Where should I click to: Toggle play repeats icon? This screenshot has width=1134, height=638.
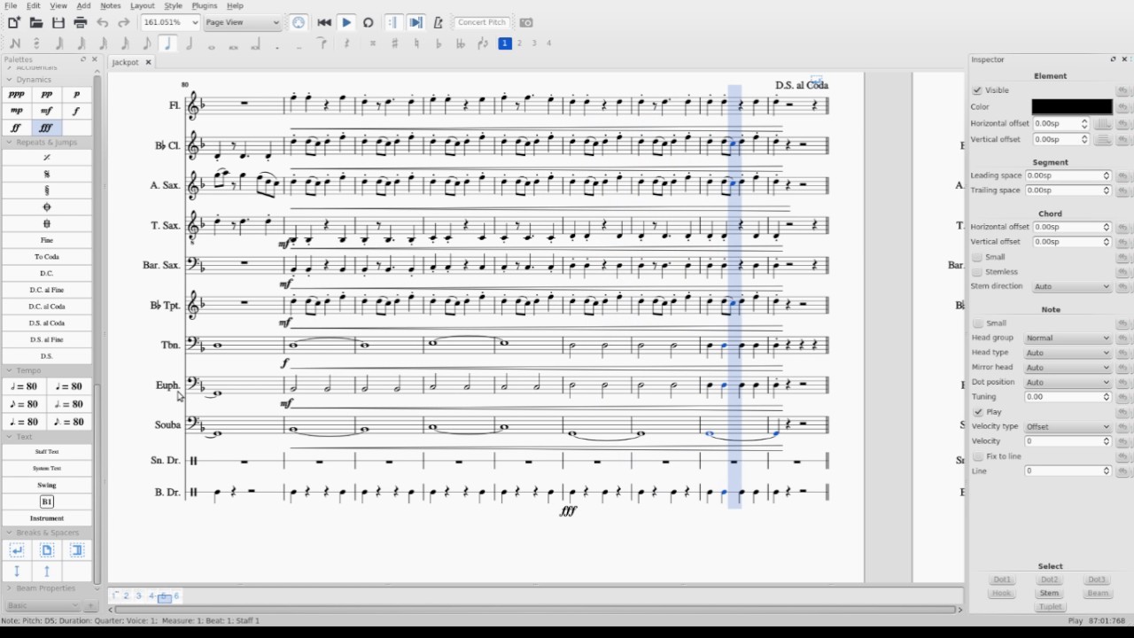click(393, 22)
